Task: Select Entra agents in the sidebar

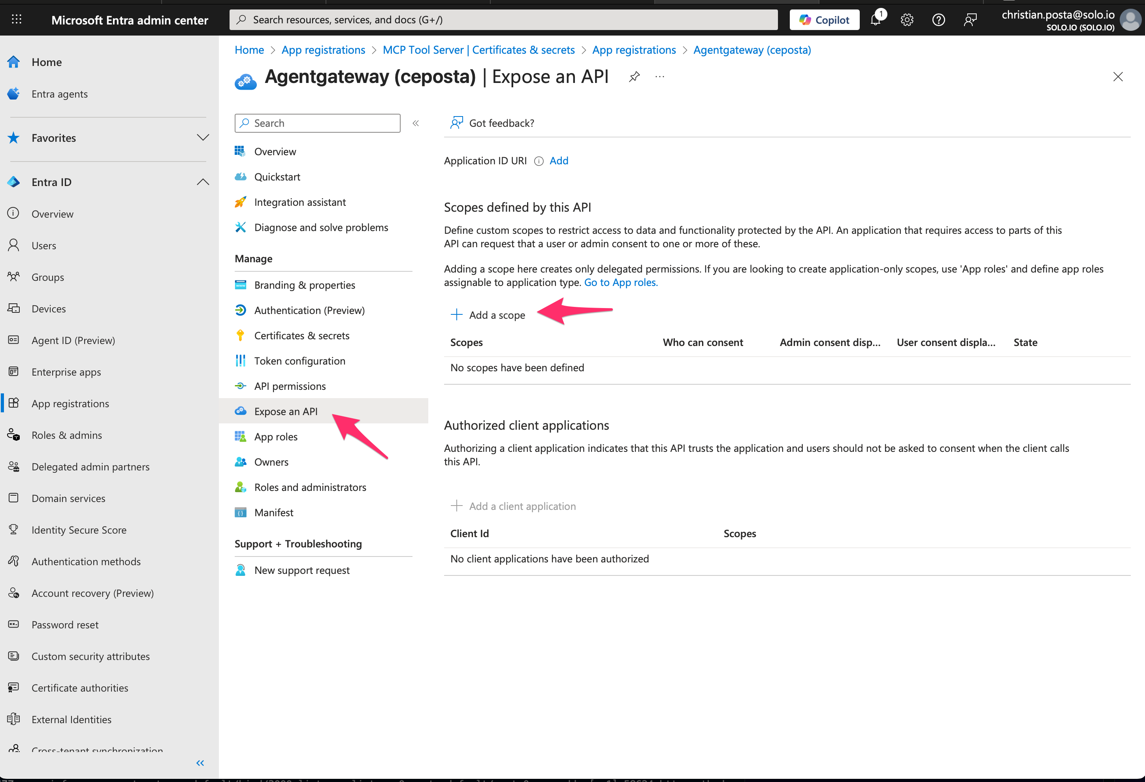Action: pos(60,94)
